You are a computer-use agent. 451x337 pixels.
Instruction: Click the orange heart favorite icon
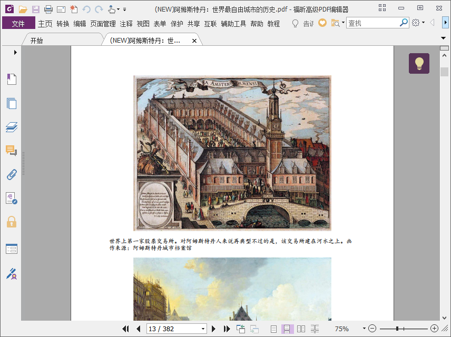(322, 23)
